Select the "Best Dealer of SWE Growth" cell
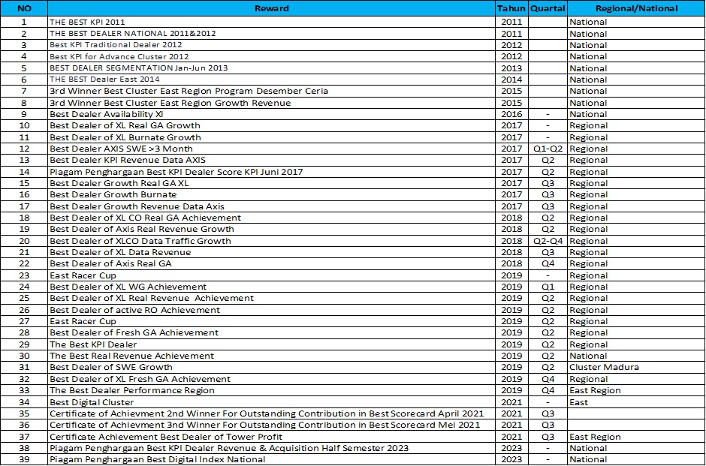 pyautogui.click(x=111, y=368)
